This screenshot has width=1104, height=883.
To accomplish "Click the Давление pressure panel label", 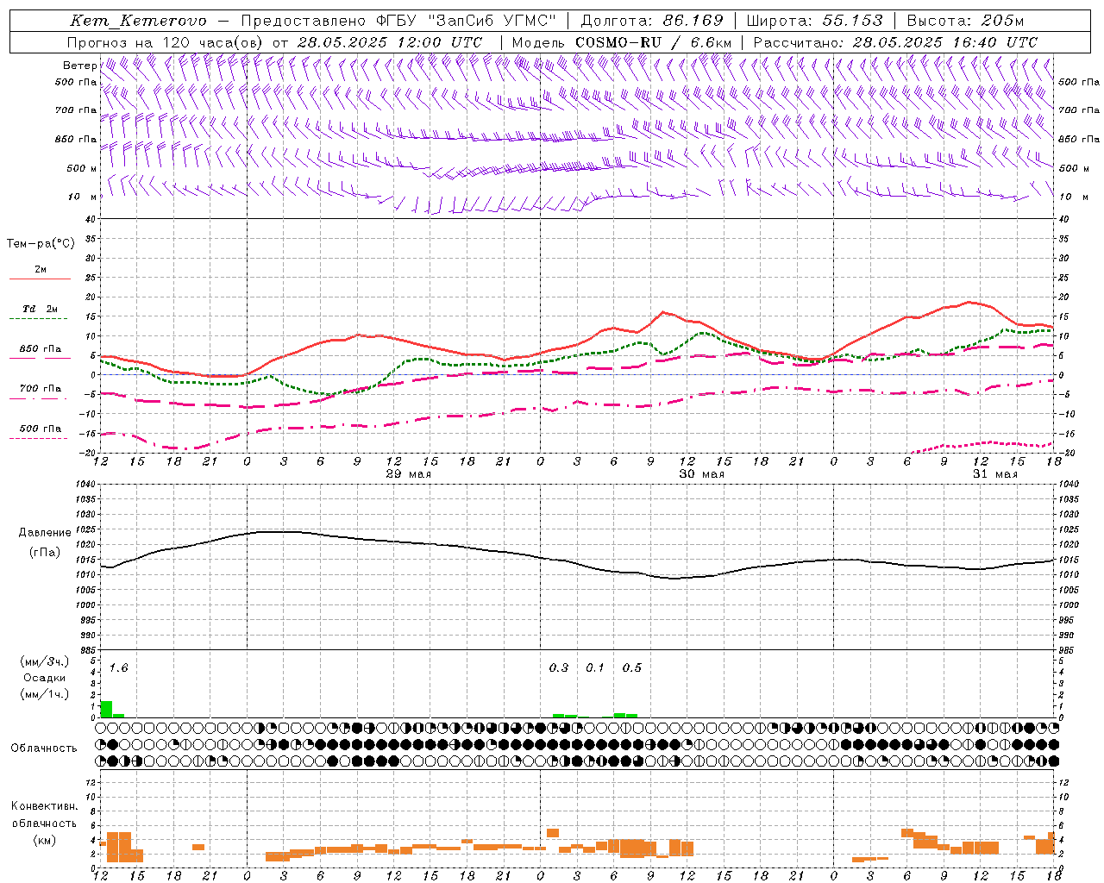I will [x=45, y=533].
